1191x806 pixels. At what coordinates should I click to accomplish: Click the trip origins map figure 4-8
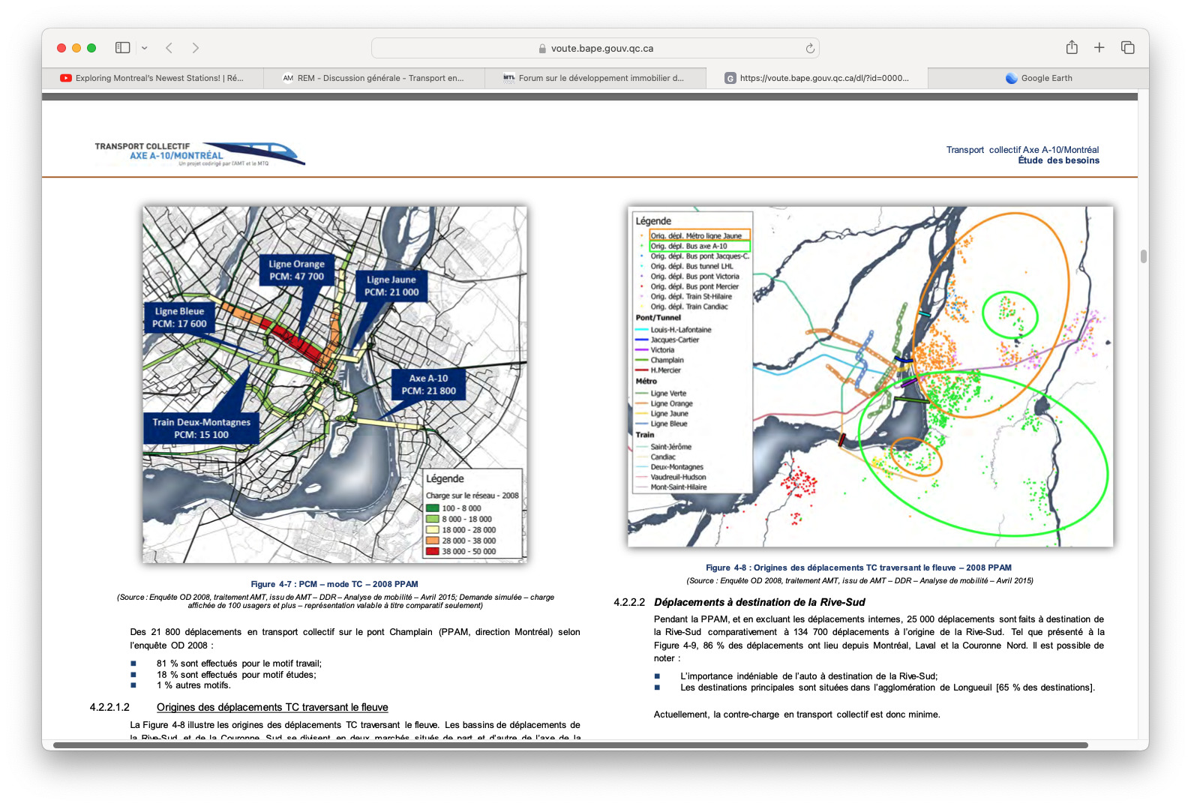pos(870,376)
